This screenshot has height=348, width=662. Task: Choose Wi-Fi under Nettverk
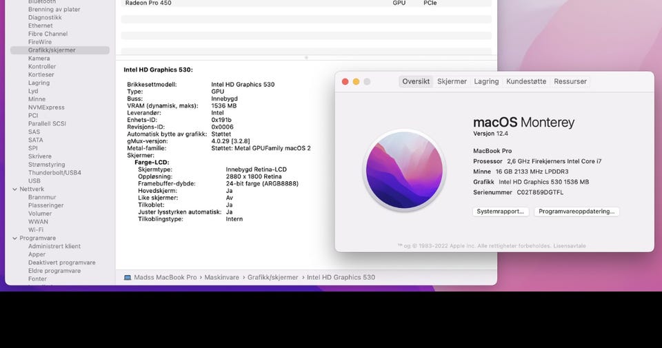click(36, 229)
